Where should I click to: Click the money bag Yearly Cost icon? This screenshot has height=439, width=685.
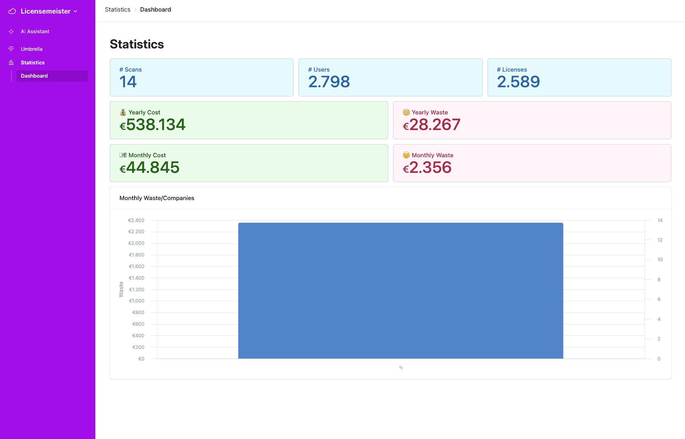(123, 112)
